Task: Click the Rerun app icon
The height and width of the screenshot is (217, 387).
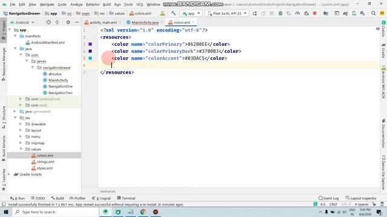Action: click(x=255, y=13)
